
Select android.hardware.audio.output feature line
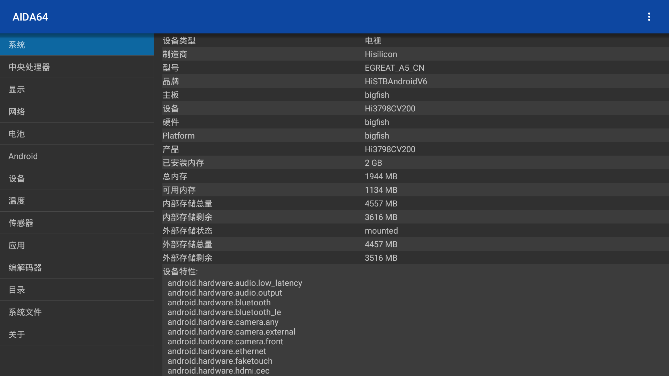(225, 293)
